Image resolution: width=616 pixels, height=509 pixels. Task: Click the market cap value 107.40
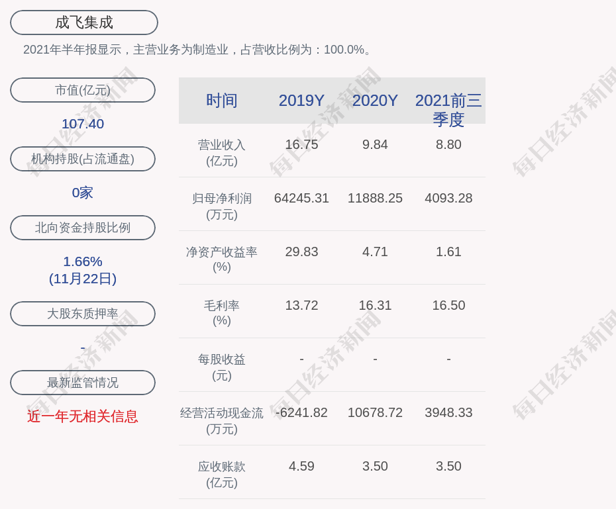(82, 124)
